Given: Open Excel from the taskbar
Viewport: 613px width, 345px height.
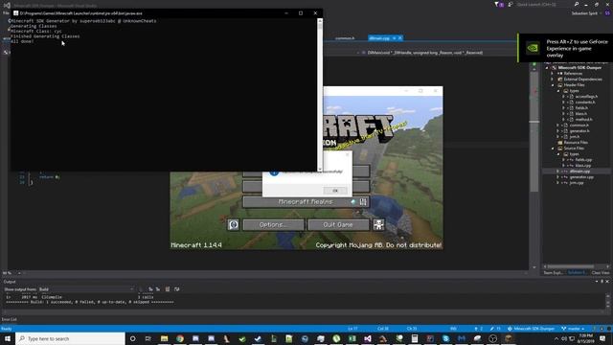Looking at the screenshot, I should coord(352,338).
